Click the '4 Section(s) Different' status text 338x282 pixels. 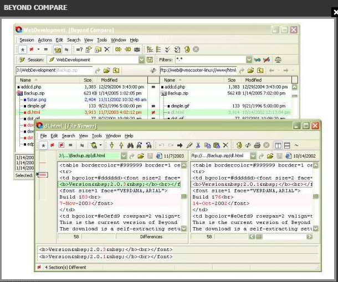[65, 268]
